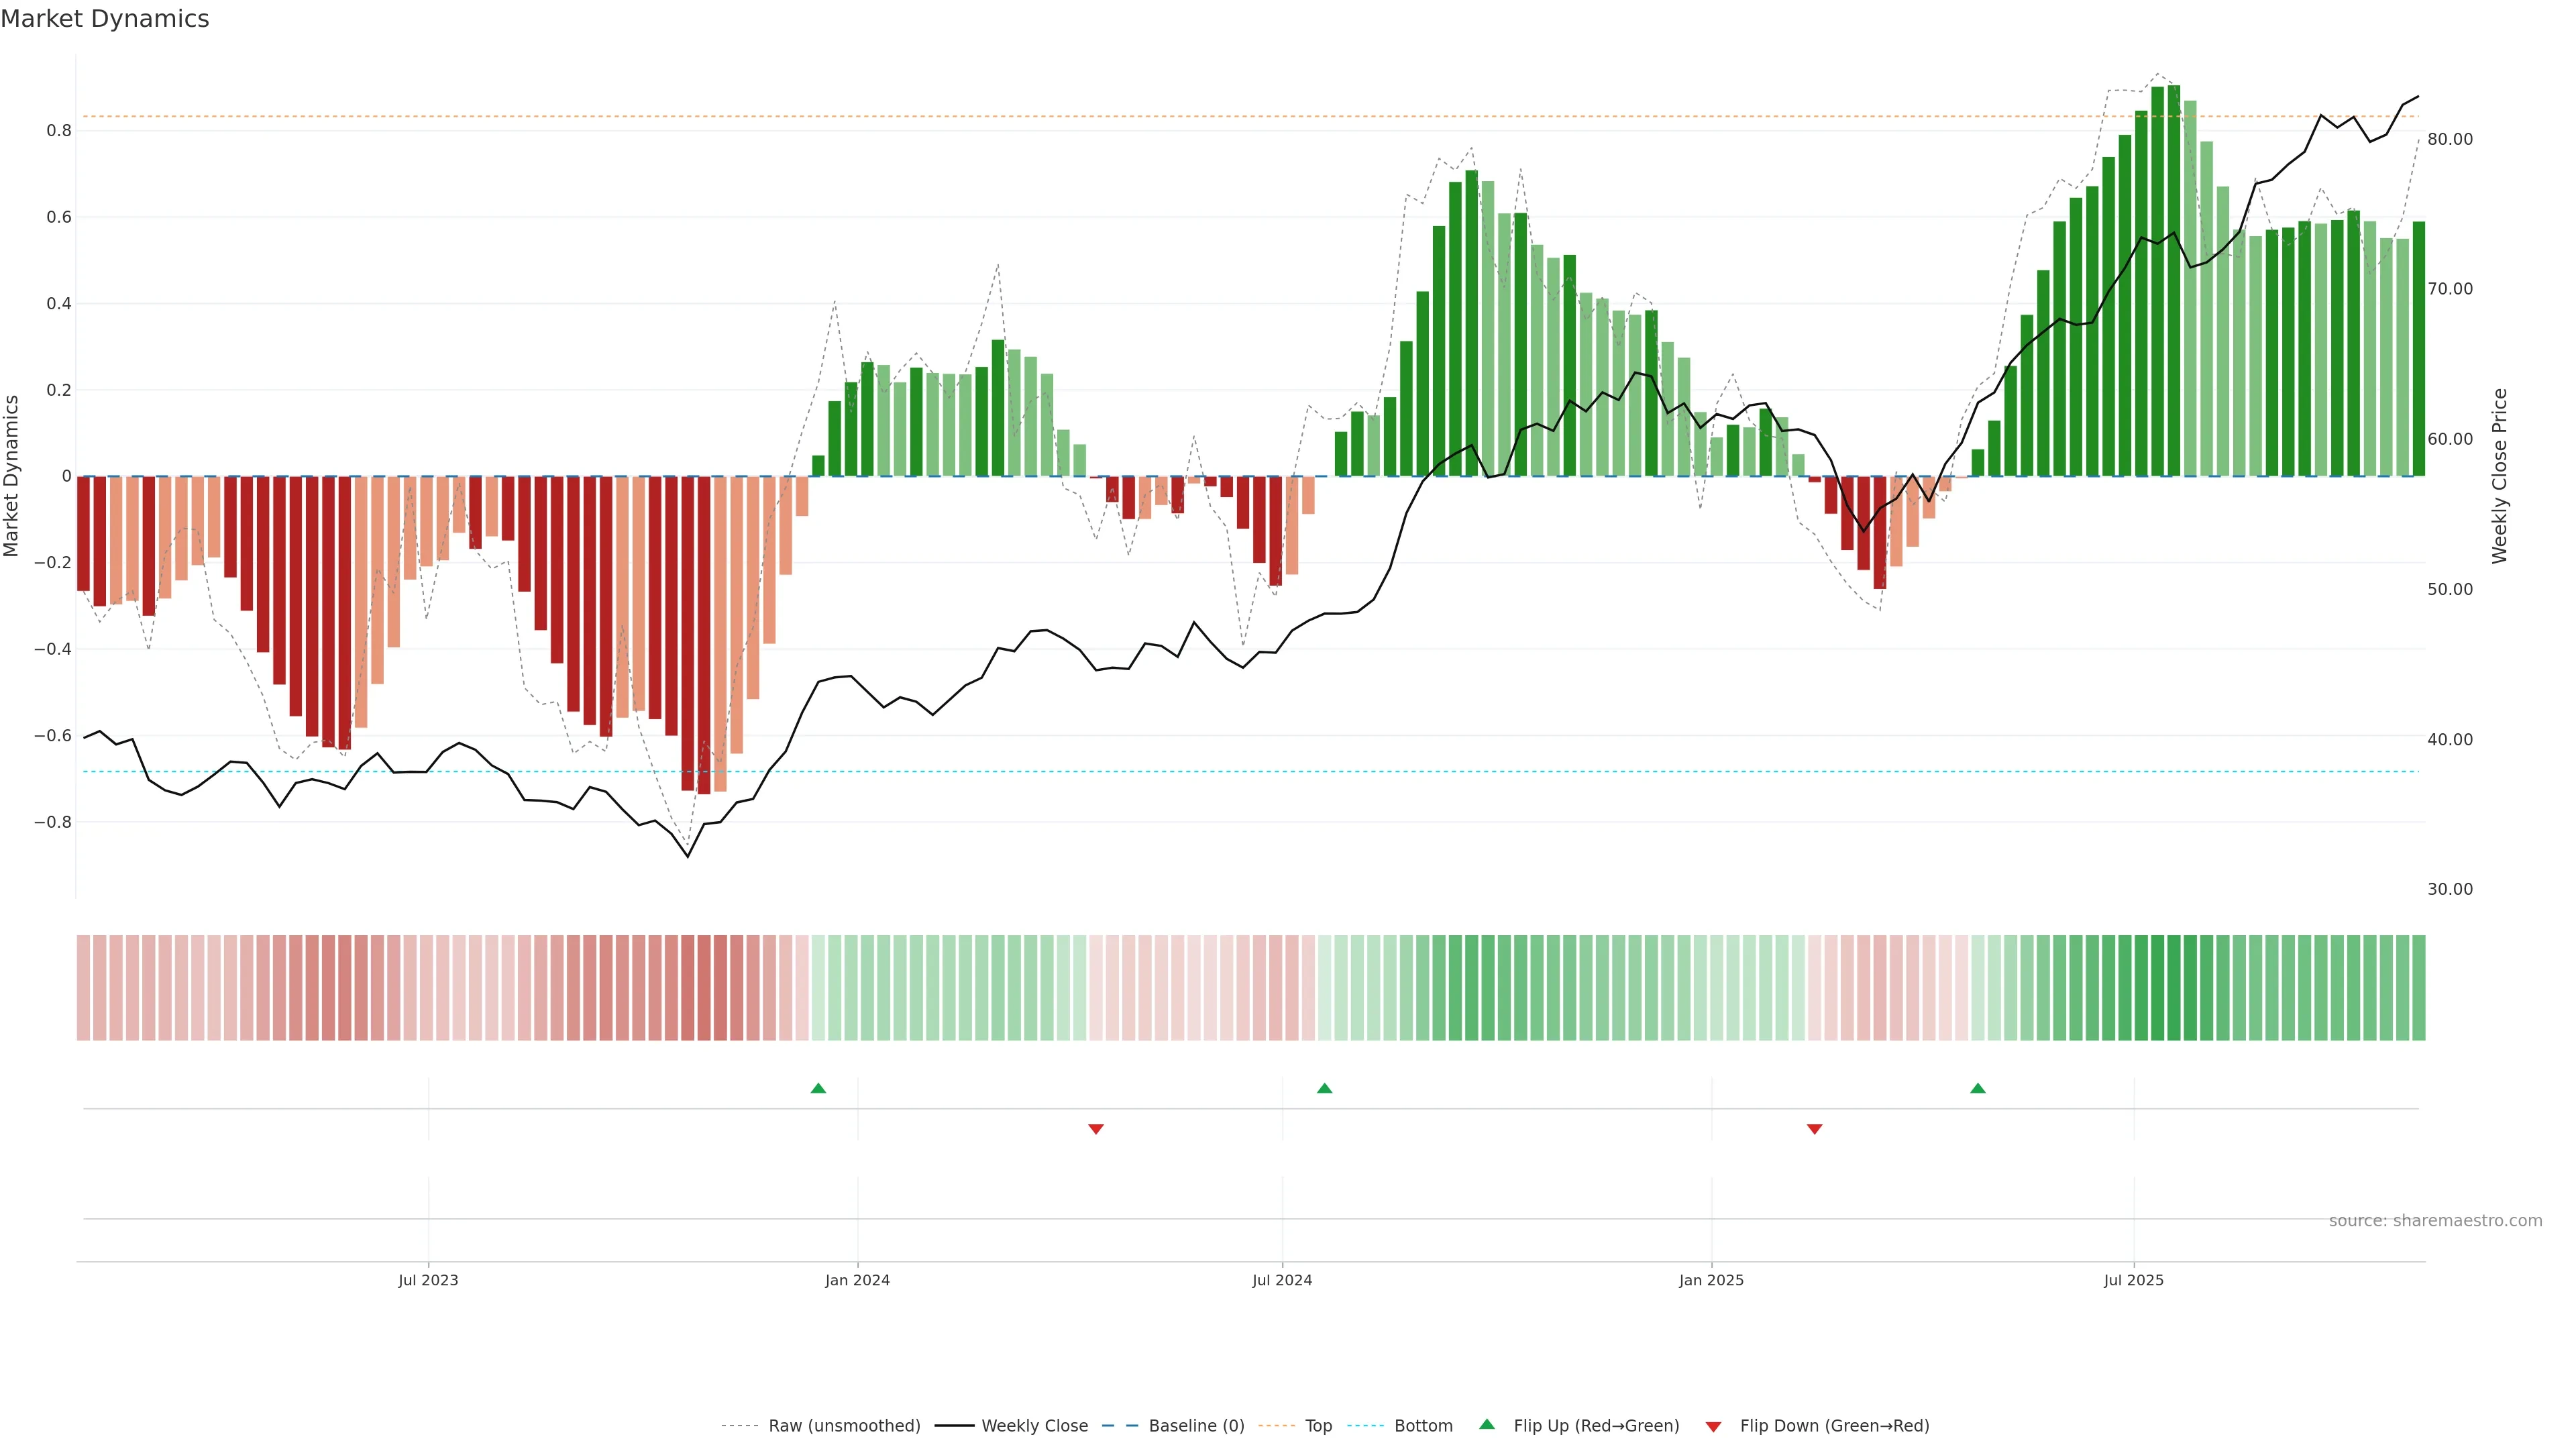This screenshot has height=1449, width=2576.
Task: Click the Market Dynamics chart title
Action: tap(105, 19)
